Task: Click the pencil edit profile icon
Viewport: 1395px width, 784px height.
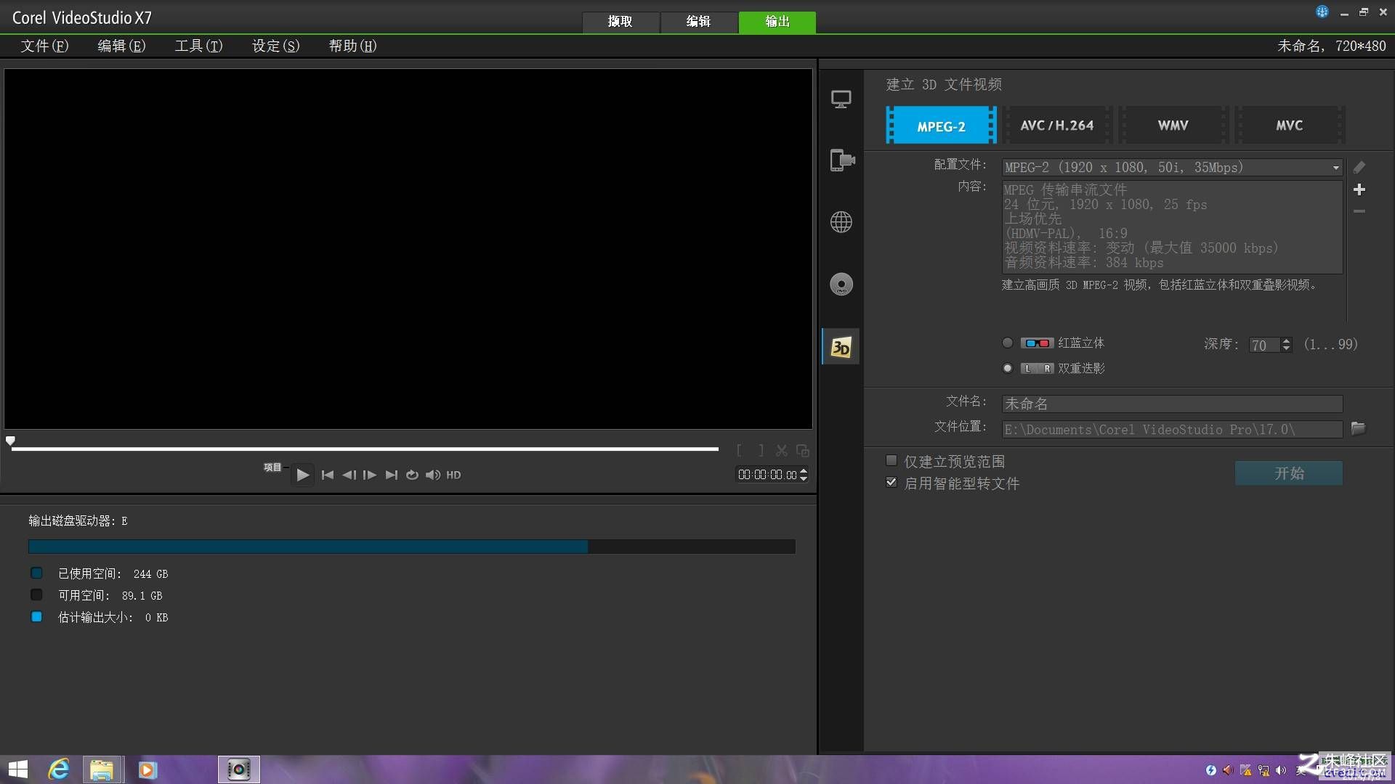Action: (x=1359, y=168)
